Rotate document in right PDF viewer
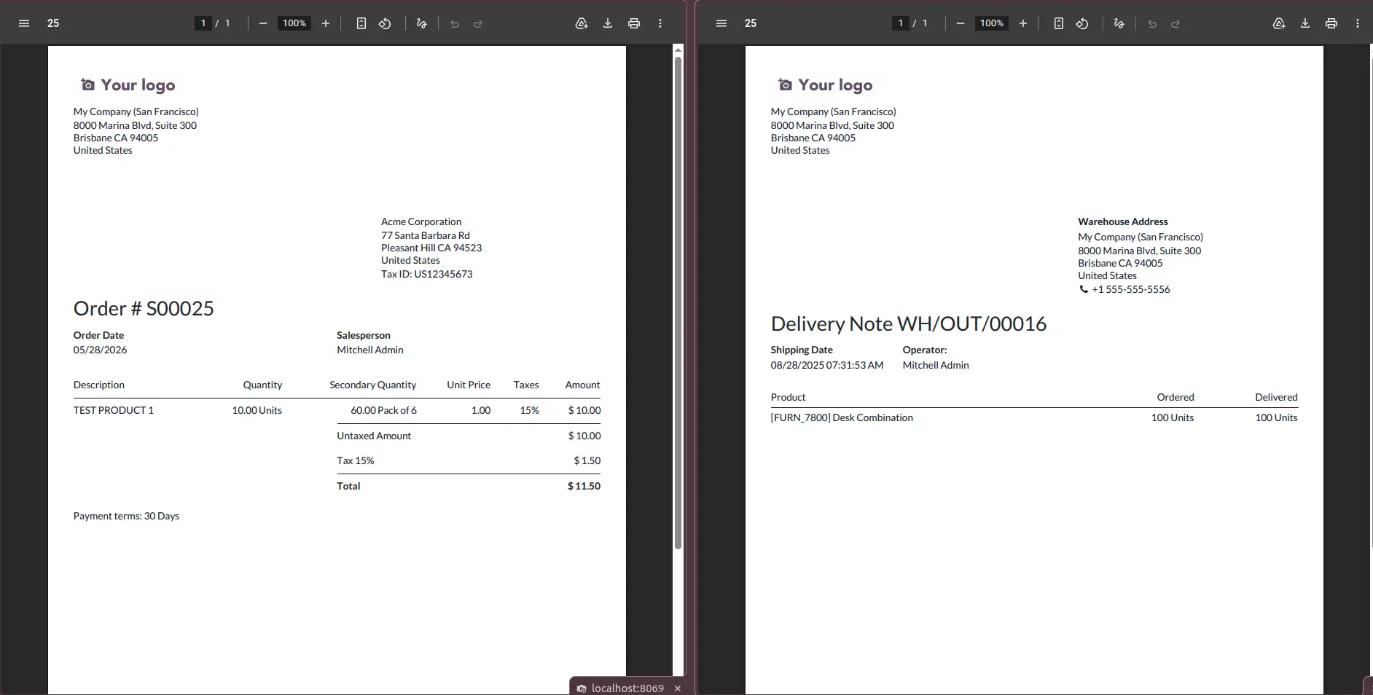This screenshot has height=695, width=1373. pos(1082,23)
